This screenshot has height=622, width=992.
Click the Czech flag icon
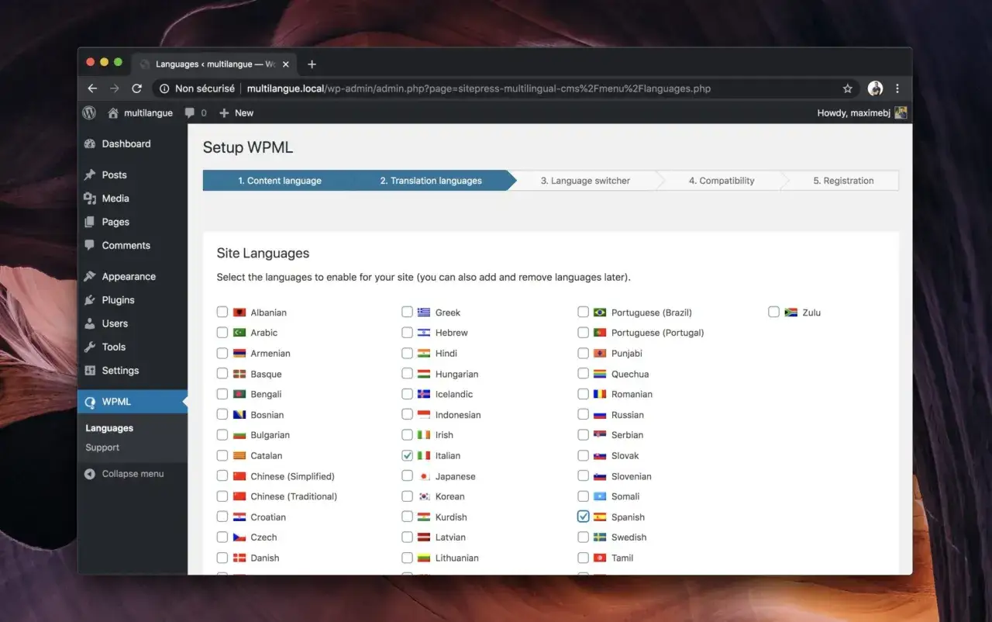pos(239,537)
